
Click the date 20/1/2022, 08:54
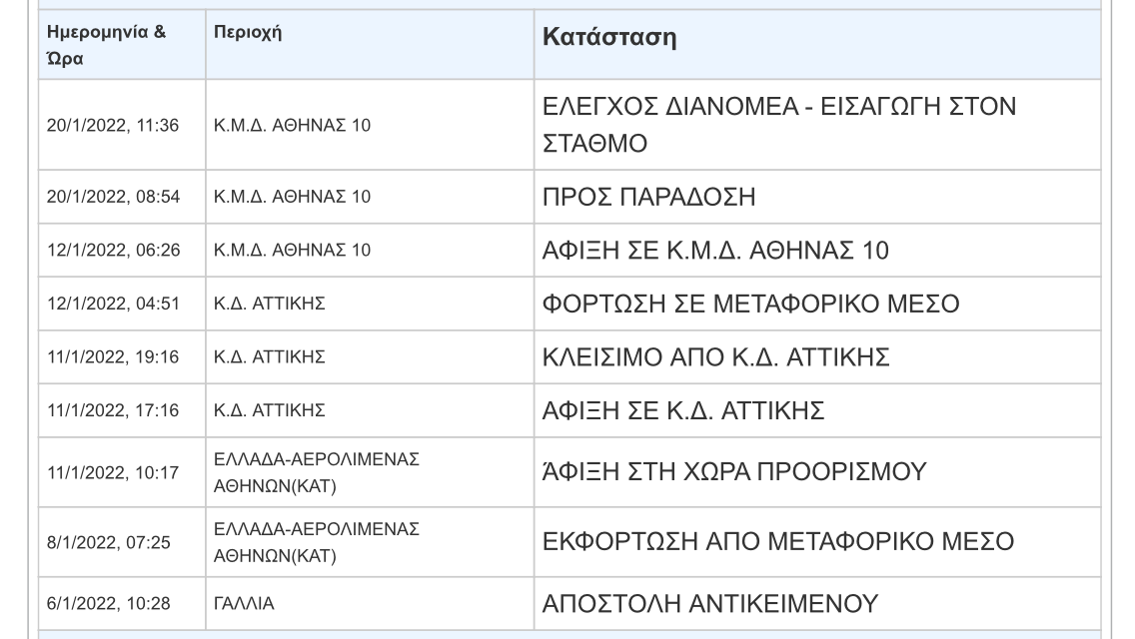pos(114,197)
